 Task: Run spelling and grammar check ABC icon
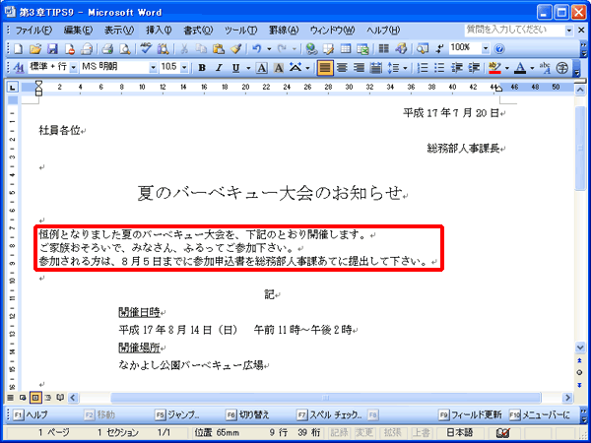[146, 48]
